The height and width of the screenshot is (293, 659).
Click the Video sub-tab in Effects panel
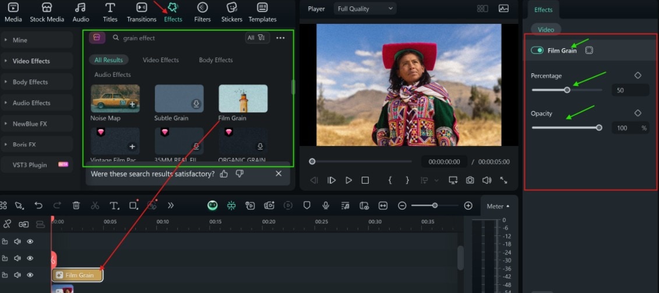click(x=546, y=29)
